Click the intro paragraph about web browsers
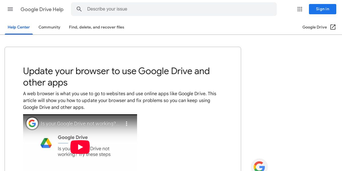The image size is (342, 171). click(x=120, y=101)
